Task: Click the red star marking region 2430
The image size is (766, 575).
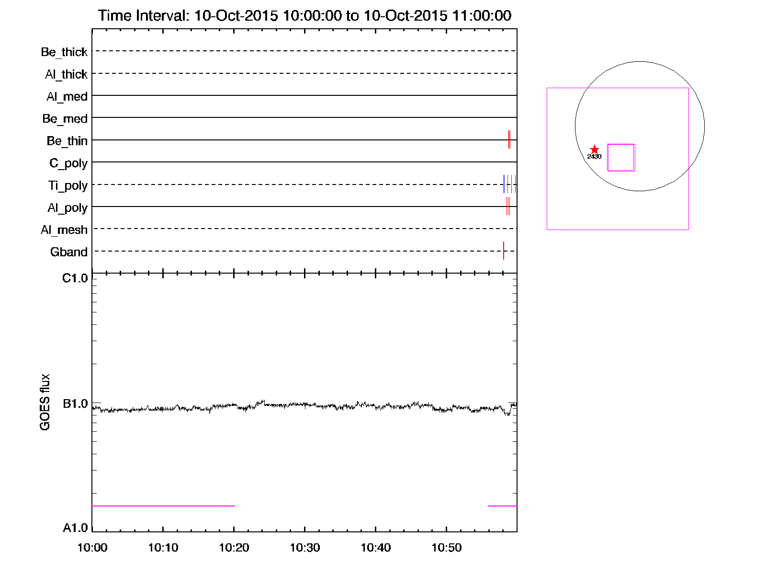Action: [594, 149]
